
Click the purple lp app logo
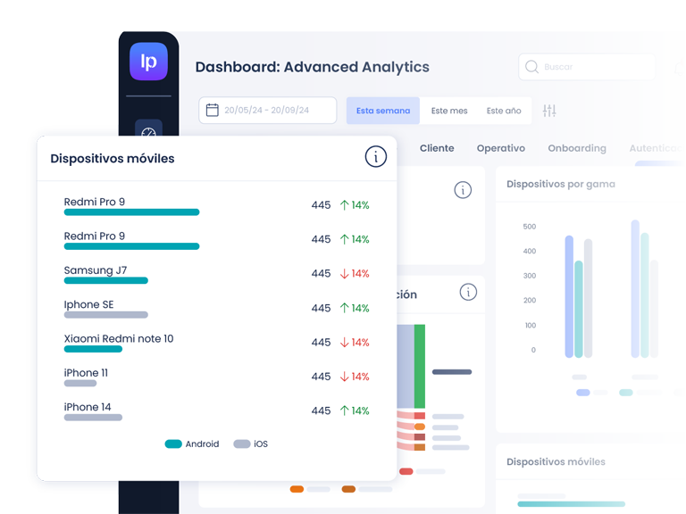tap(148, 62)
